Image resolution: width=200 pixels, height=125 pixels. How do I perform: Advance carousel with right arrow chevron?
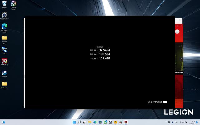click(181, 59)
